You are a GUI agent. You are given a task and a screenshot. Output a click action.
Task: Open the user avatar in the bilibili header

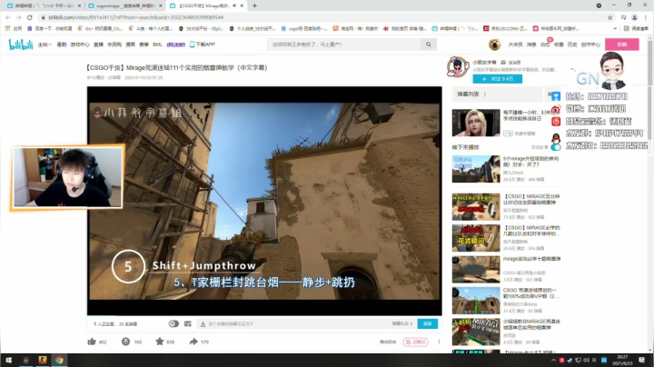point(495,45)
